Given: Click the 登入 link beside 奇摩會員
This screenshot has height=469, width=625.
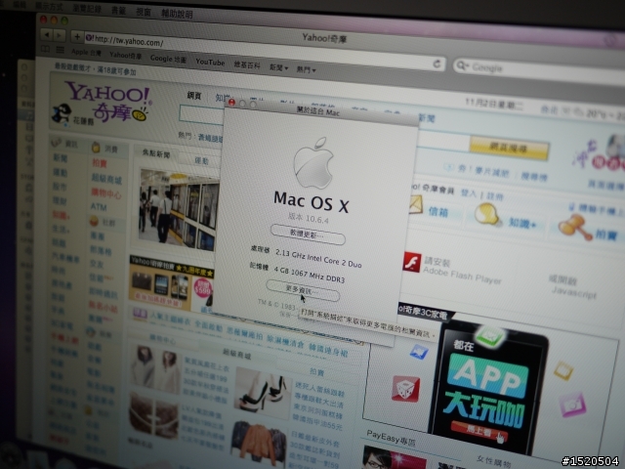Looking at the screenshot, I should 469,193.
